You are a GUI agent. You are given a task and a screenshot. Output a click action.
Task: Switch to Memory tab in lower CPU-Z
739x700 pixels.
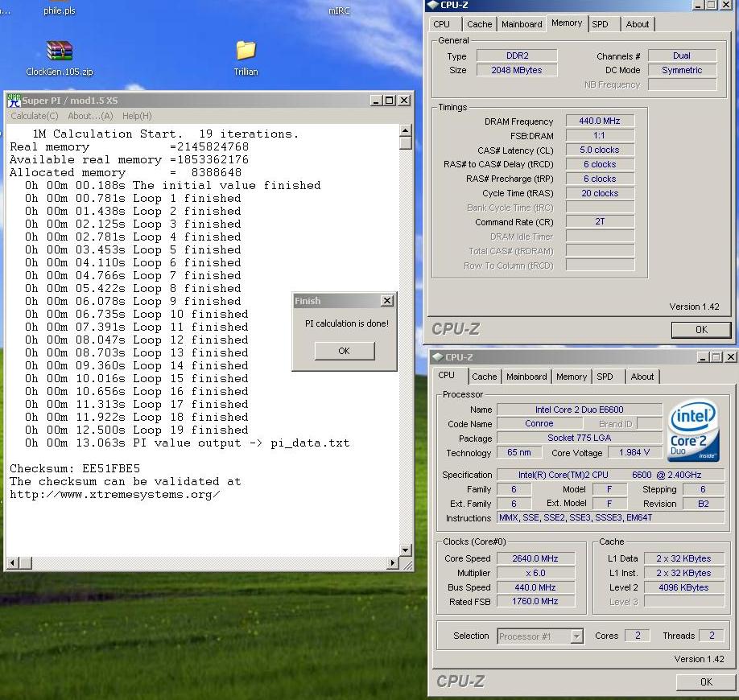click(x=572, y=377)
